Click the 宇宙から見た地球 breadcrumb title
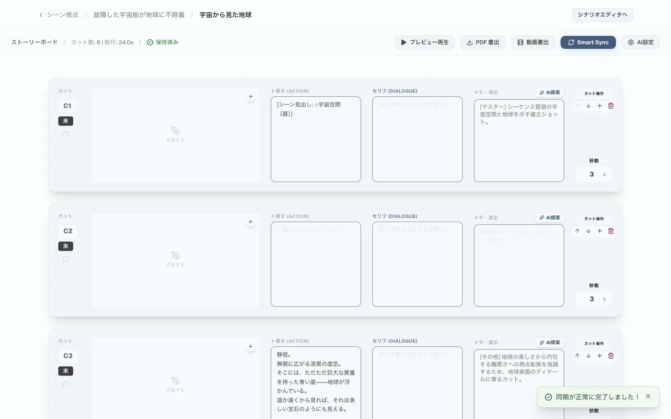The height and width of the screenshot is (419, 671). (x=225, y=15)
